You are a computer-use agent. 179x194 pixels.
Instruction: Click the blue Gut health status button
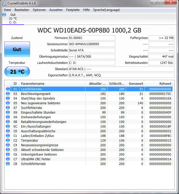pyautogui.click(x=17, y=49)
